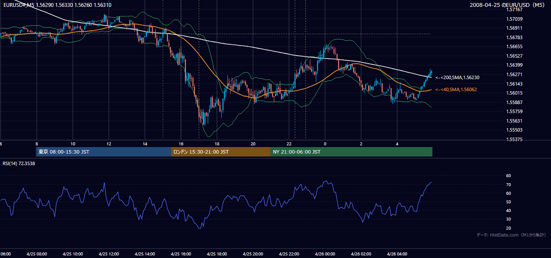Click the 4/25 08:00 date axis label

point(37,254)
